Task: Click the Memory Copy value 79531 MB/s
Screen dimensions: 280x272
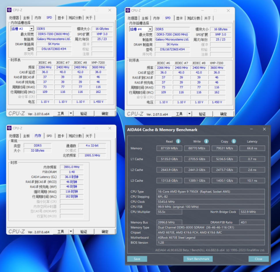Action: tap(224, 148)
